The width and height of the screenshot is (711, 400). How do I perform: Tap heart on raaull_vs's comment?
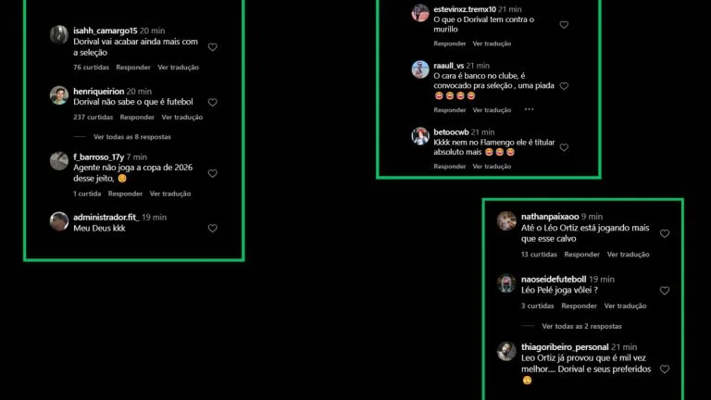click(564, 86)
